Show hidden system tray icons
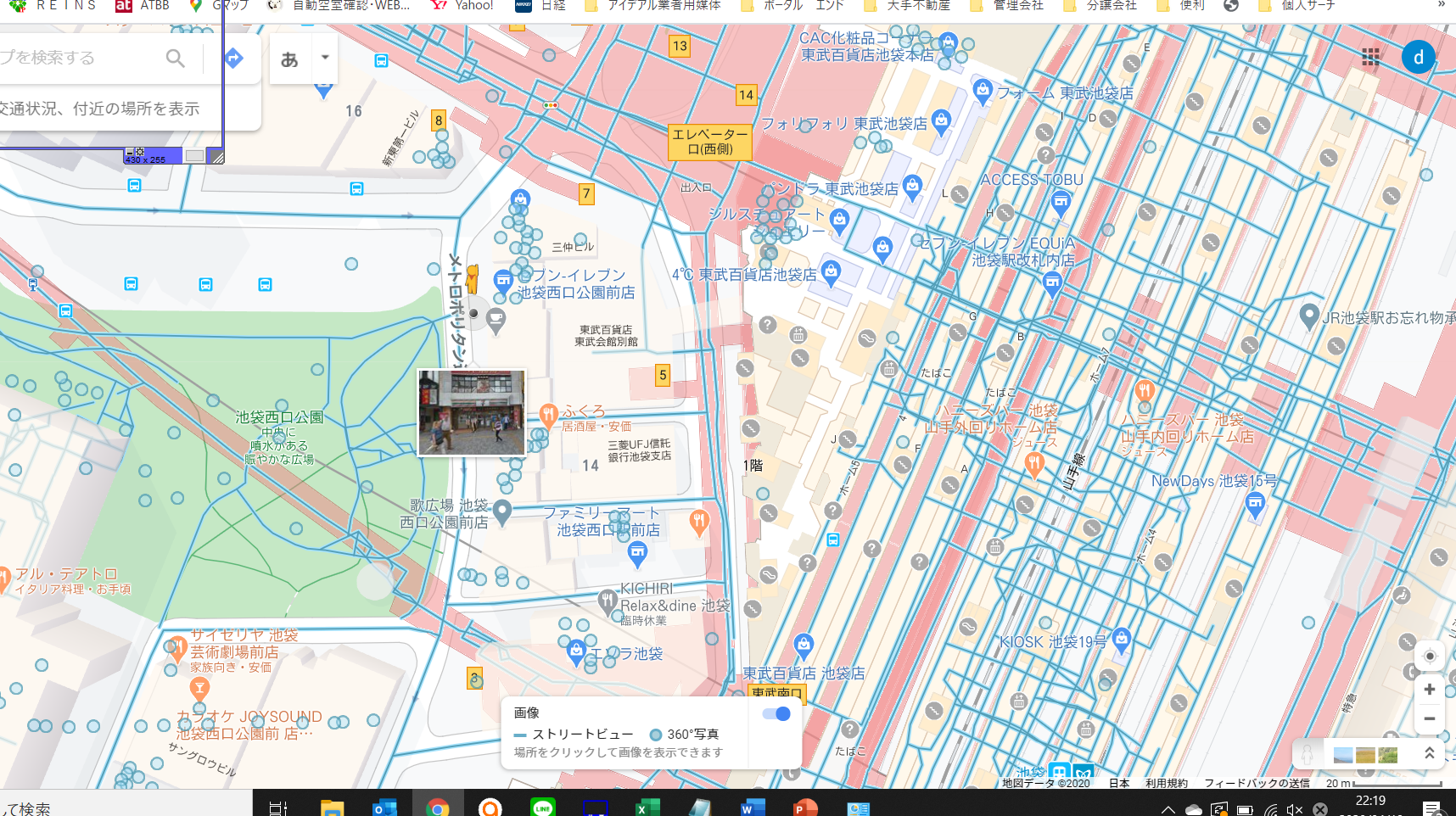 point(1168,809)
